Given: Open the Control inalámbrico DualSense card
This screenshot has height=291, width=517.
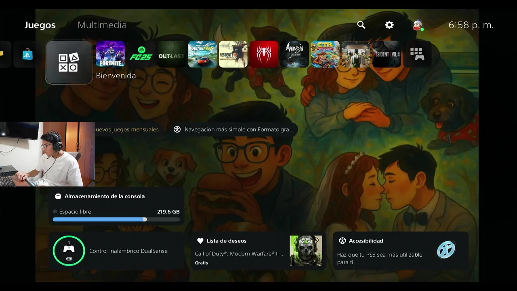Looking at the screenshot, I should 117,251.
